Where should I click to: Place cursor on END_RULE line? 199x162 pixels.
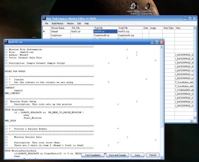(10, 121)
